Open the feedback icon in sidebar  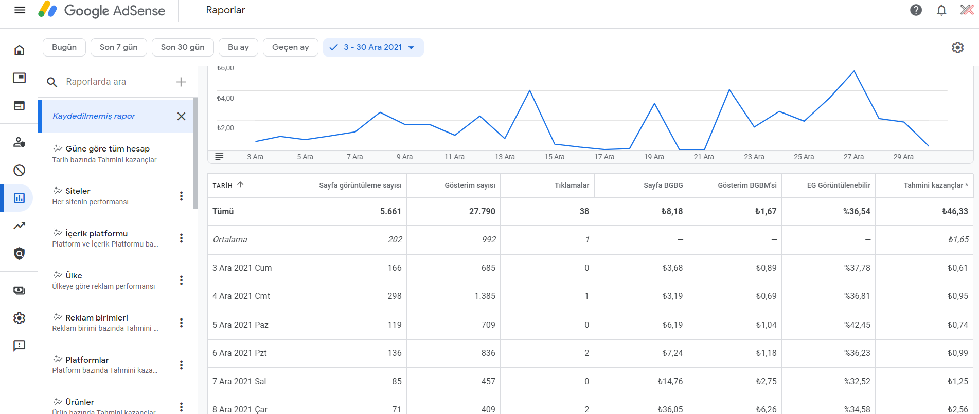click(x=19, y=346)
